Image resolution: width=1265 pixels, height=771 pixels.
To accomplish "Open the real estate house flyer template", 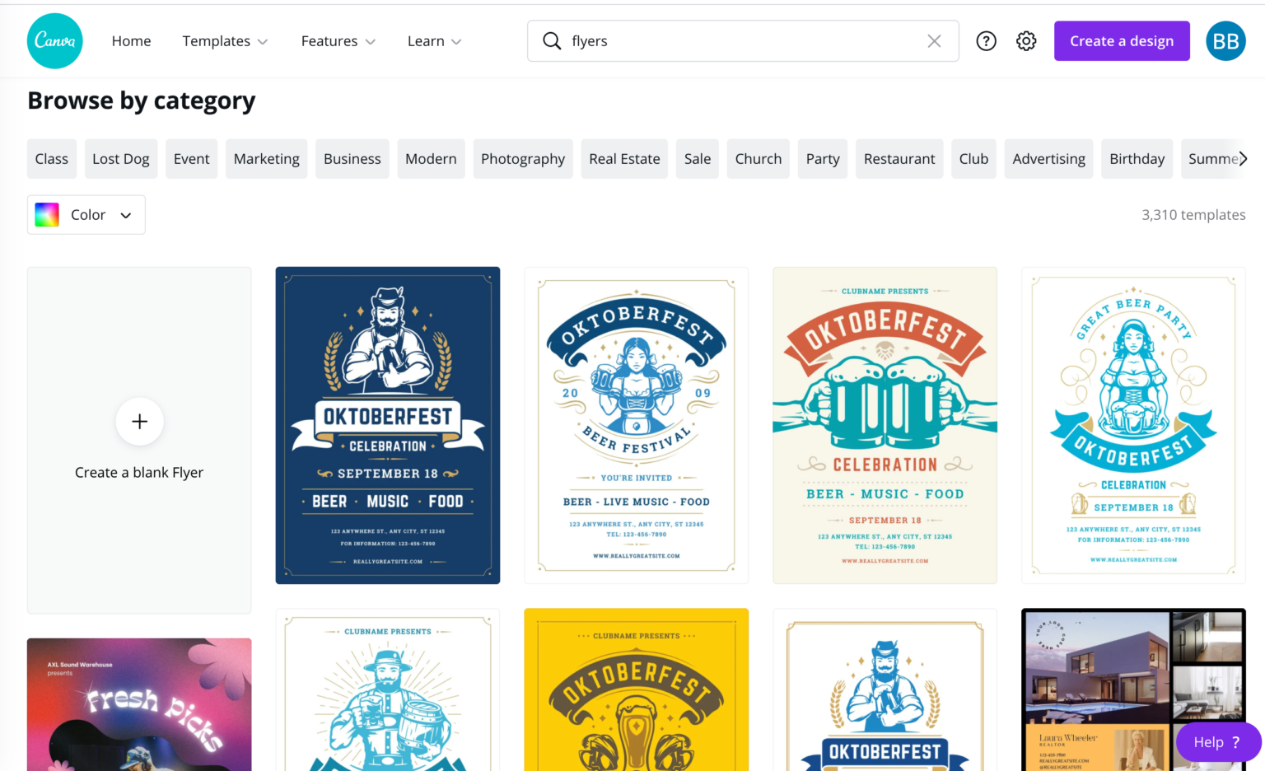I will pos(1134,690).
